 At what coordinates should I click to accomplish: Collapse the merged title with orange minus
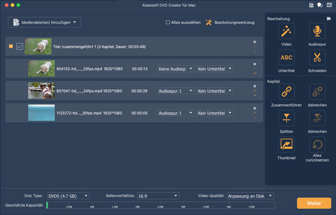pos(11,46)
